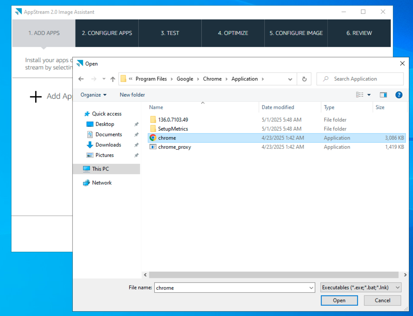The width and height of the screenshot is (413, 316).
Task: Refresh the Application folder view
Action: point(304,79)
